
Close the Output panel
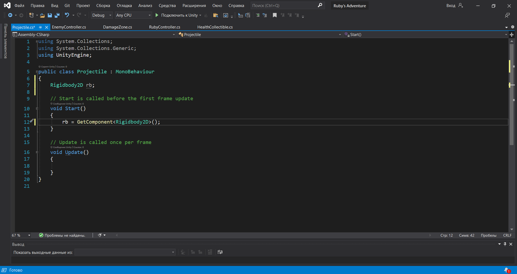click(x=511, y=244)
